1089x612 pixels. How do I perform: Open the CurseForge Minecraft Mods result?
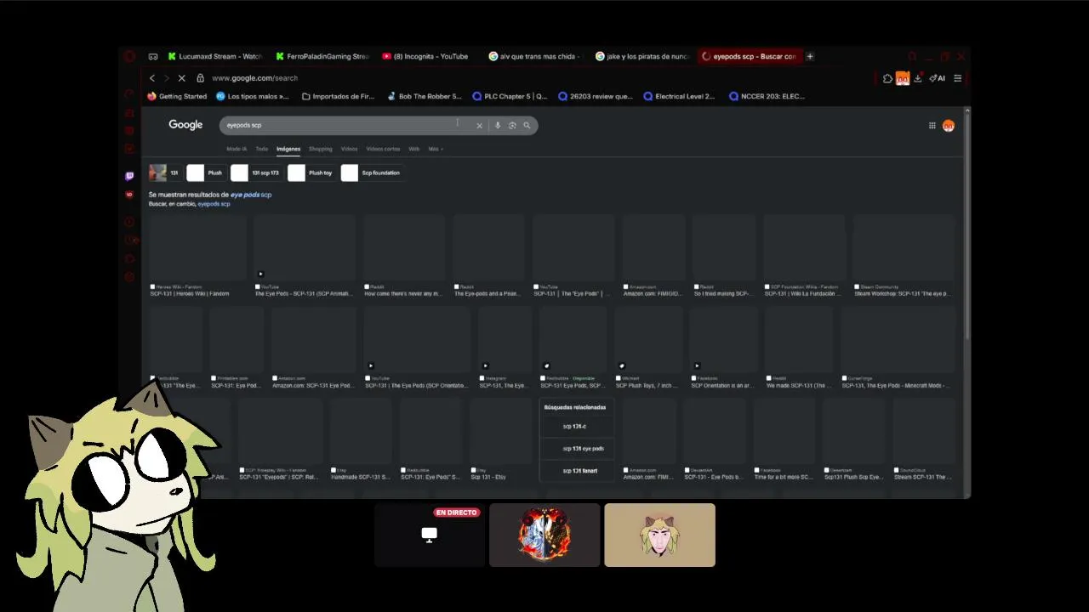[x=898, y=348]
